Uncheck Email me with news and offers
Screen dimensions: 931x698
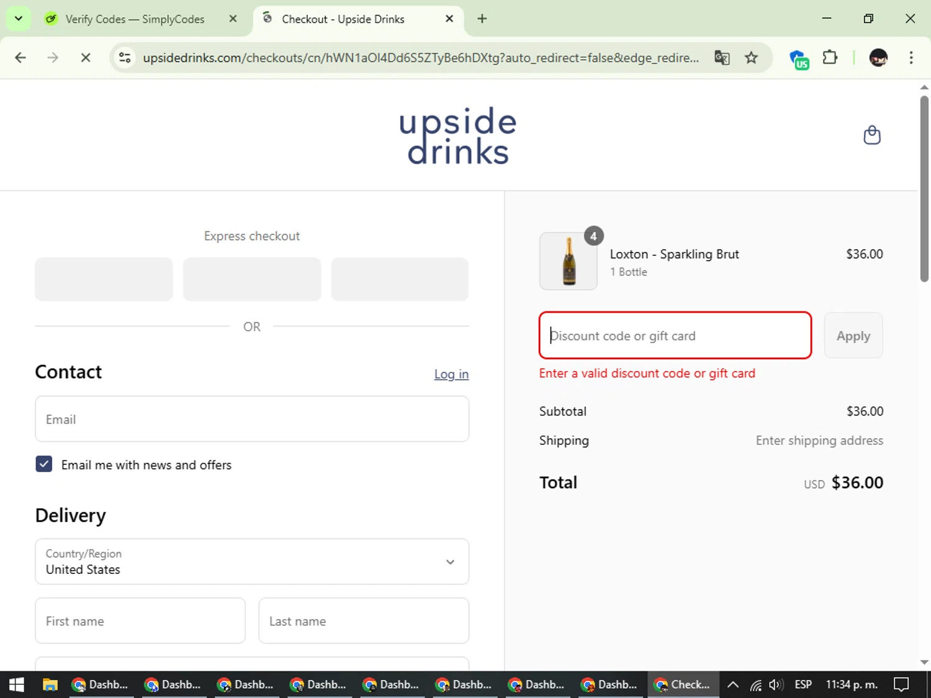44,464
